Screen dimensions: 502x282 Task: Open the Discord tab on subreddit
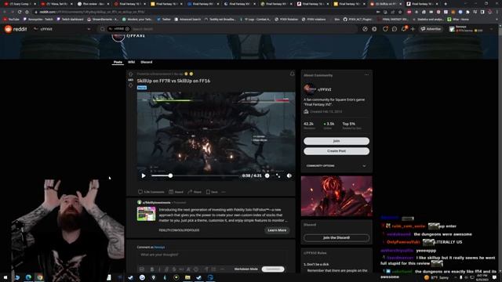[147, 62]
